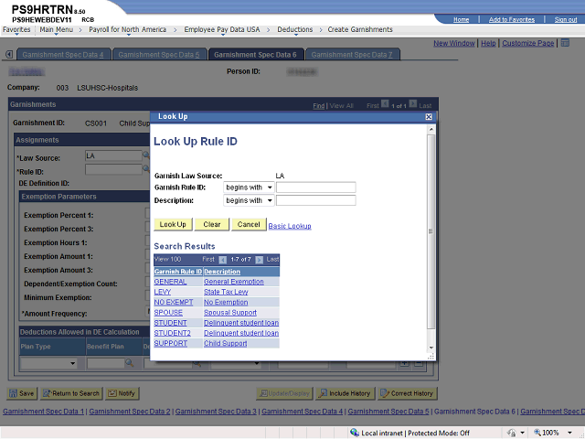Click the Garnish Rule ID input field
The width and height of the screenshot is (585, 439).
[x=315, y=187]
